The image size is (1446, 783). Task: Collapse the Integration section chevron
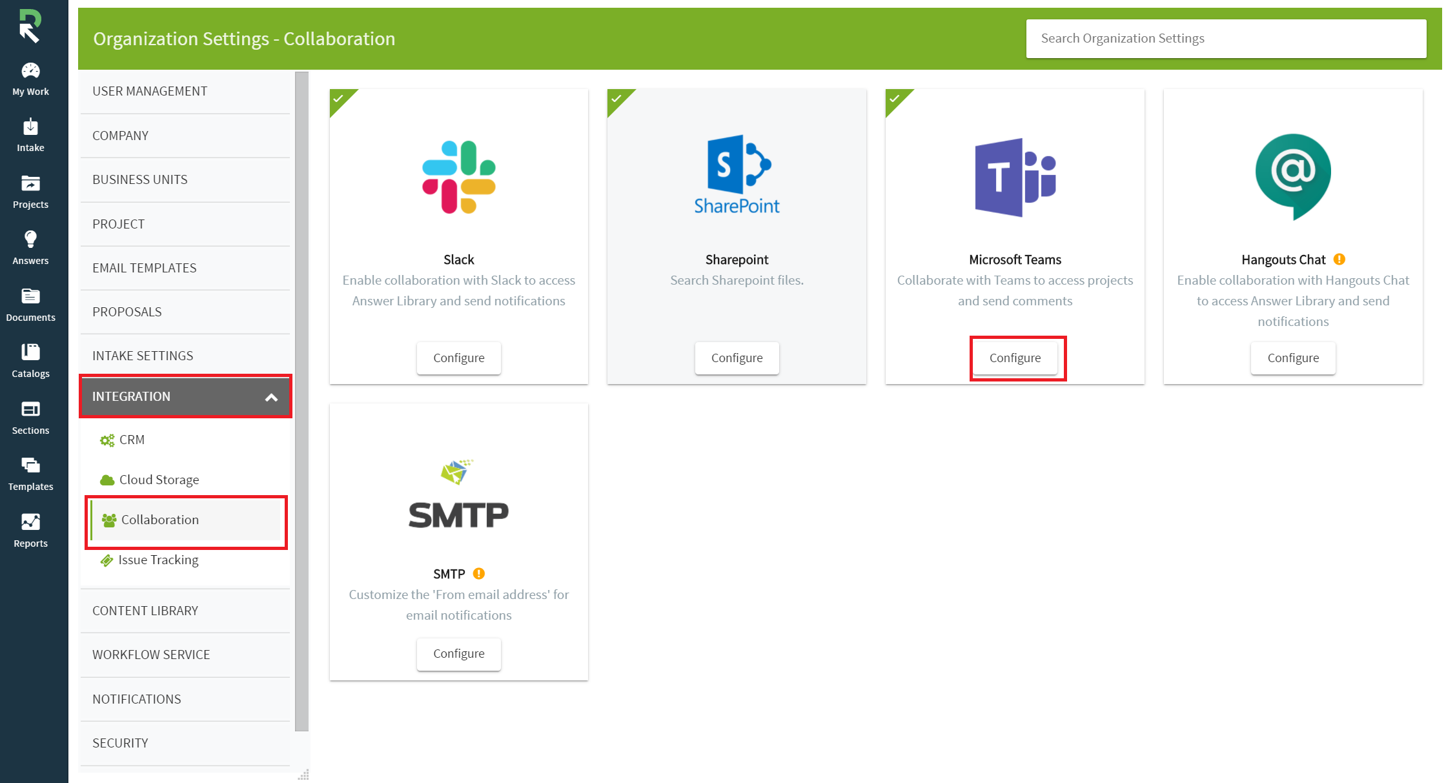click(x=272, y=397)
